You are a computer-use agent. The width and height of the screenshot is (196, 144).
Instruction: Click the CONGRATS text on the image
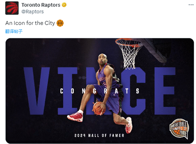[100, 91]
